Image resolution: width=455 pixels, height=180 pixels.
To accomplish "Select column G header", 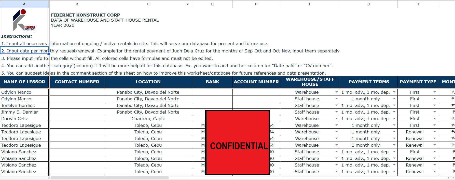I will (369, 4).
